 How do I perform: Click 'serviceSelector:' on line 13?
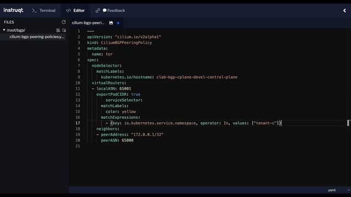click(124, 100)
